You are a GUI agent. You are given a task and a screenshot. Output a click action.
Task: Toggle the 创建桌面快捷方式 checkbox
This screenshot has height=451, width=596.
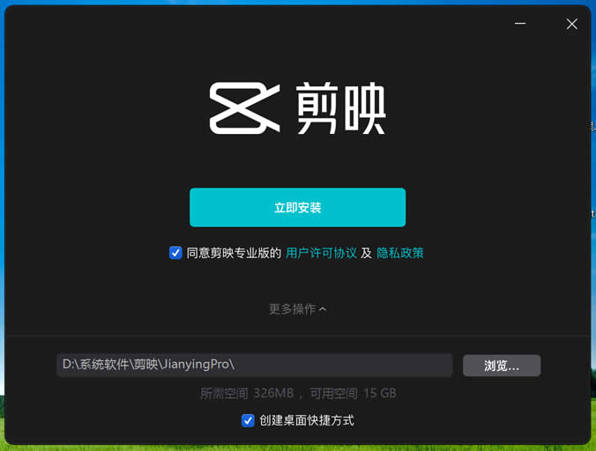coord(248,421)
